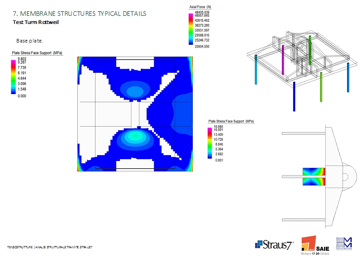This screenshot has width=362, height=256.
Task: Click the Axial Force legend color bar
Action: [x=191, y=29]
